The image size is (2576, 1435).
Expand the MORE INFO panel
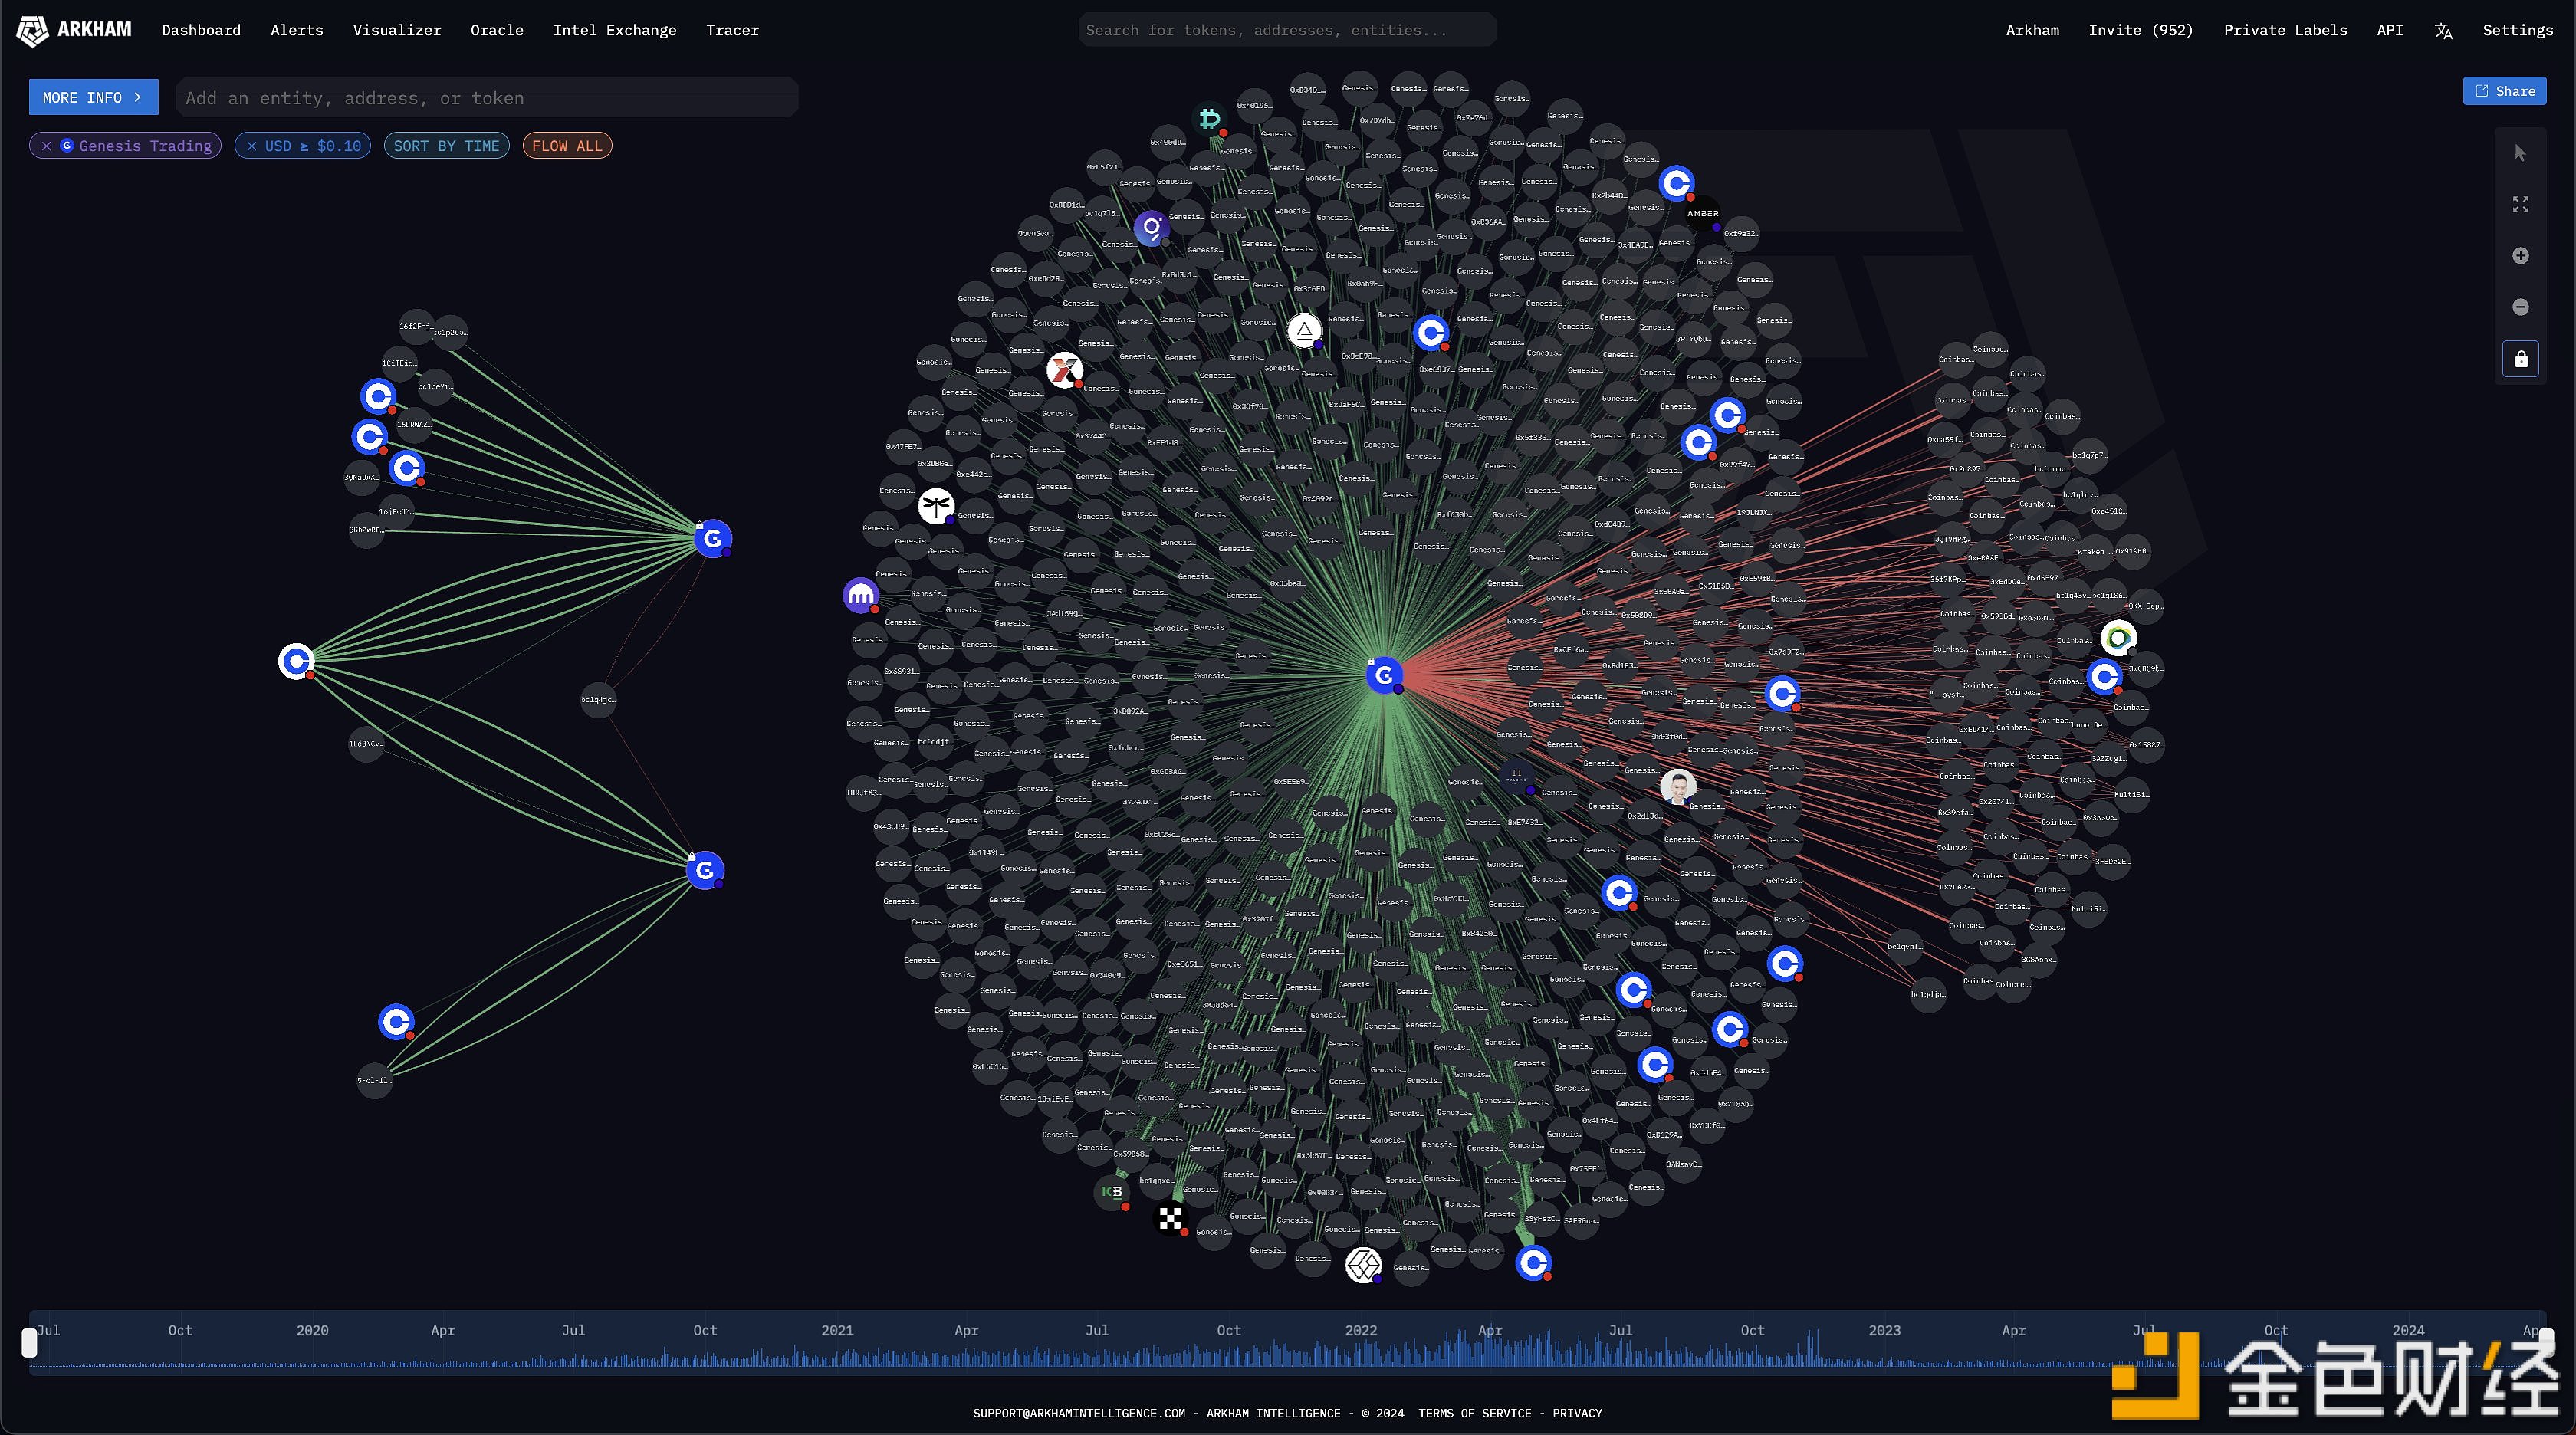pos(93,97)
